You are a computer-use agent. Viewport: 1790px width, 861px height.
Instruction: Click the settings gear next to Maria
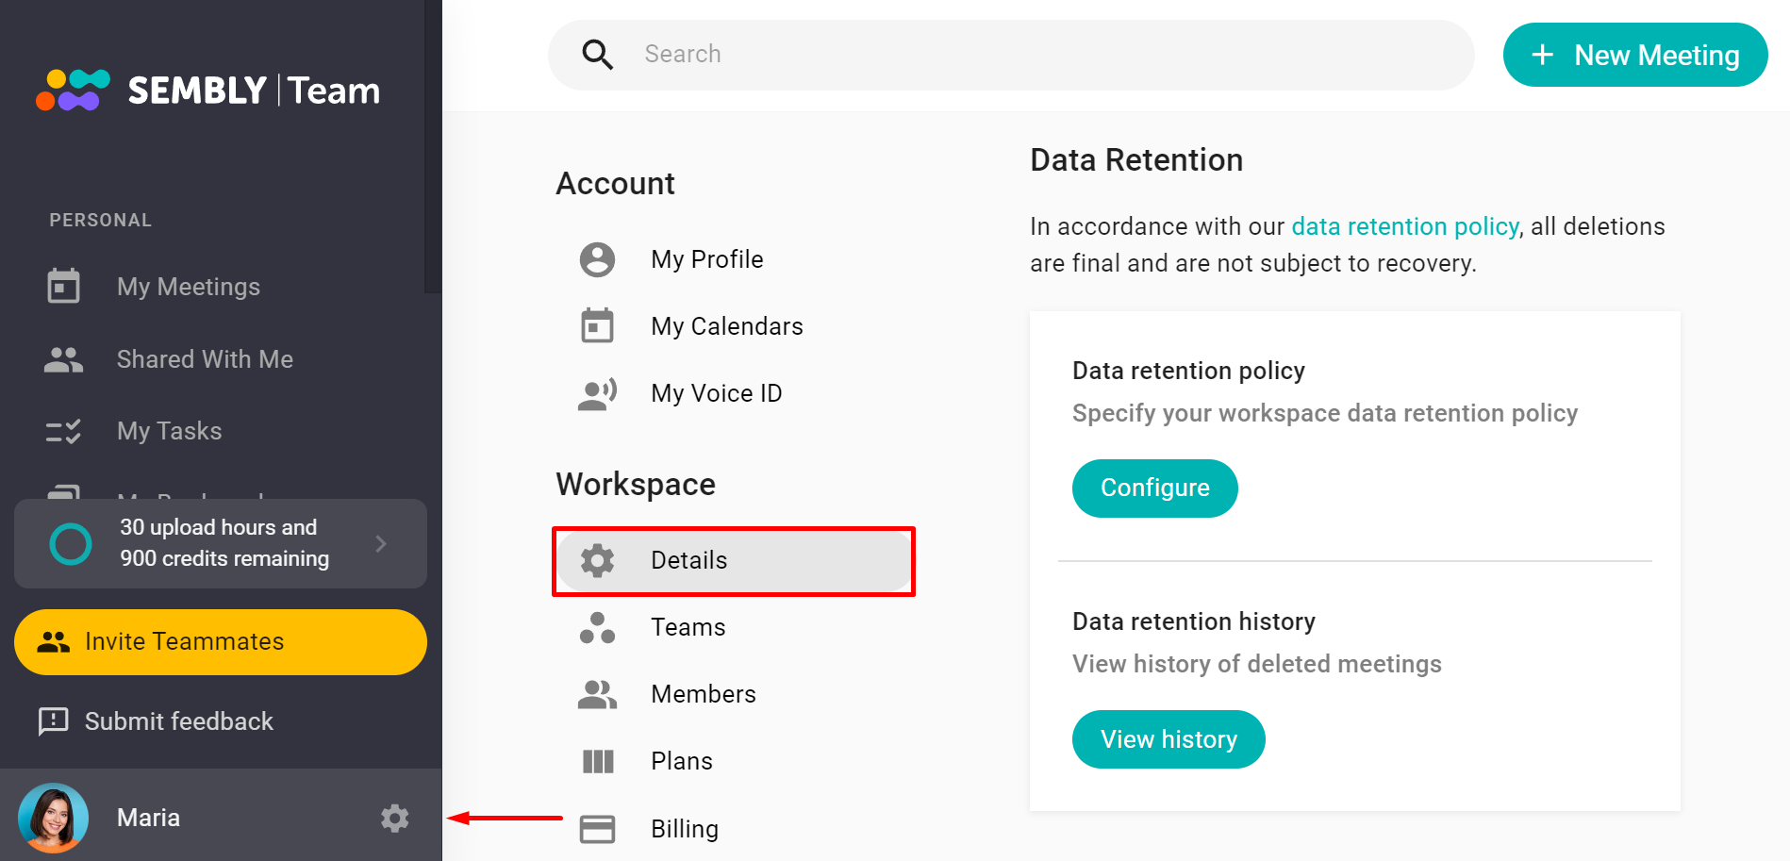pos(395,818)
